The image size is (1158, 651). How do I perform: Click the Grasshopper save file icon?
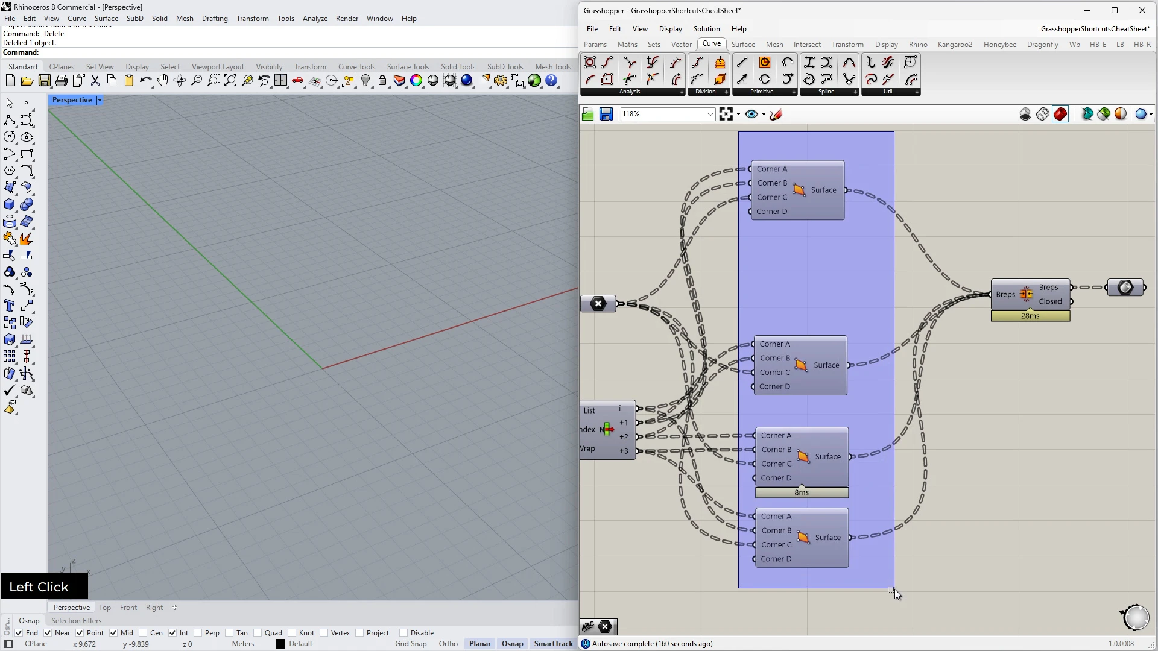(x=606, y=115)
